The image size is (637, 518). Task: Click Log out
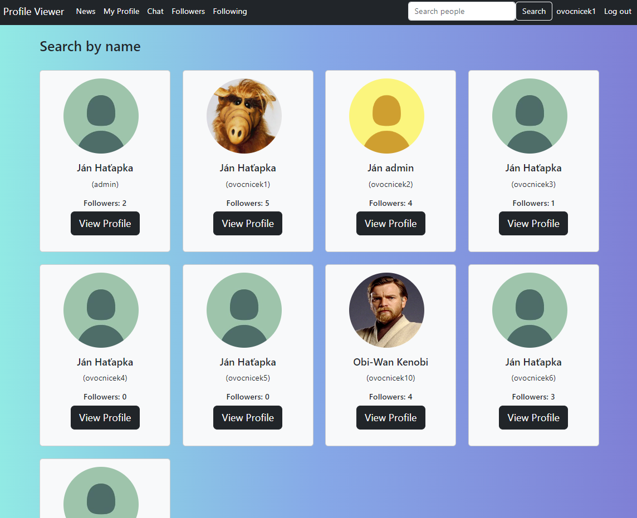618,11
